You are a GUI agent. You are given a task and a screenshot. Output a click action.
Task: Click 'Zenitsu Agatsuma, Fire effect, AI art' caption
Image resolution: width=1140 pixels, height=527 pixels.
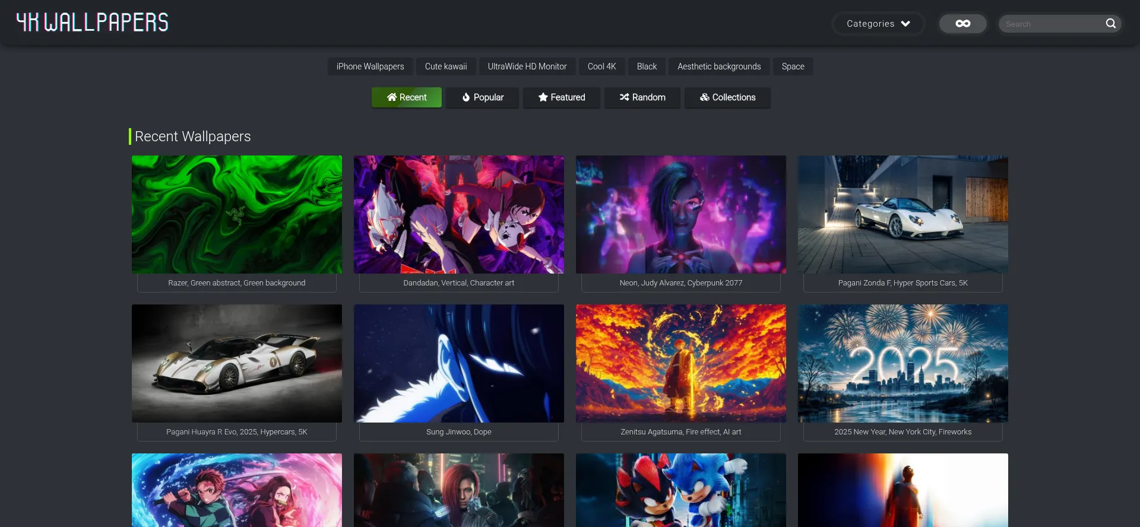click(681, 432)
